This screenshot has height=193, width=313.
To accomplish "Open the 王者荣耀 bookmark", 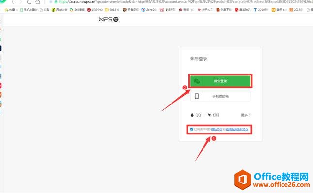I will 131,10.
